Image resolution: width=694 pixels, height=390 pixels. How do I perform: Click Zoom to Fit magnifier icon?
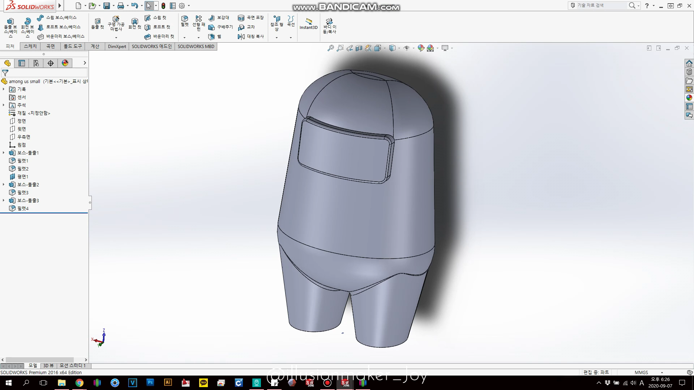click(330, 48)
